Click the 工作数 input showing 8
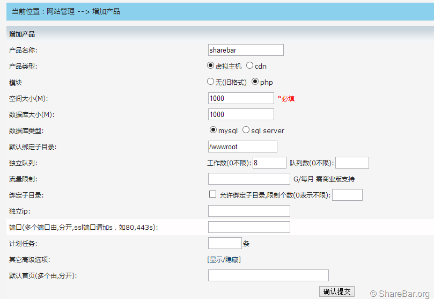This screenshot has height=299, width=434. (269, 163)
